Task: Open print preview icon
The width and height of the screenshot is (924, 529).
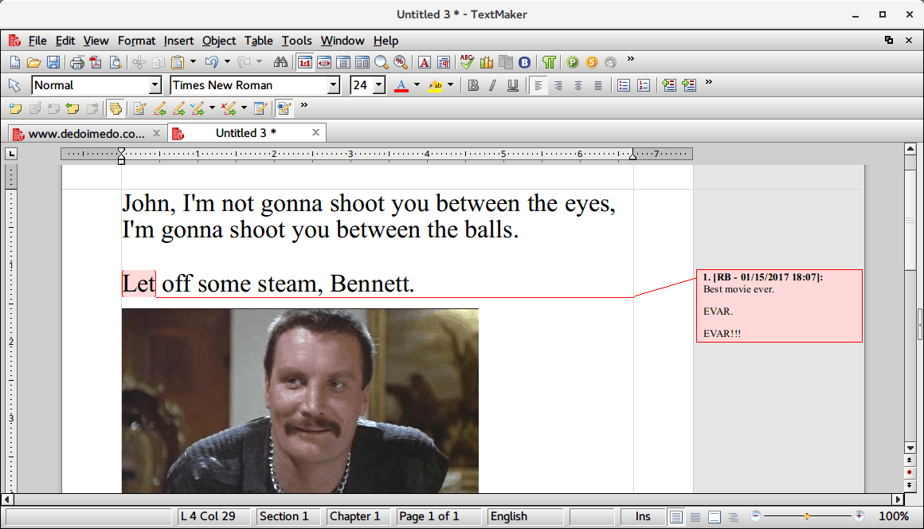Action: [x=115, y=62]
